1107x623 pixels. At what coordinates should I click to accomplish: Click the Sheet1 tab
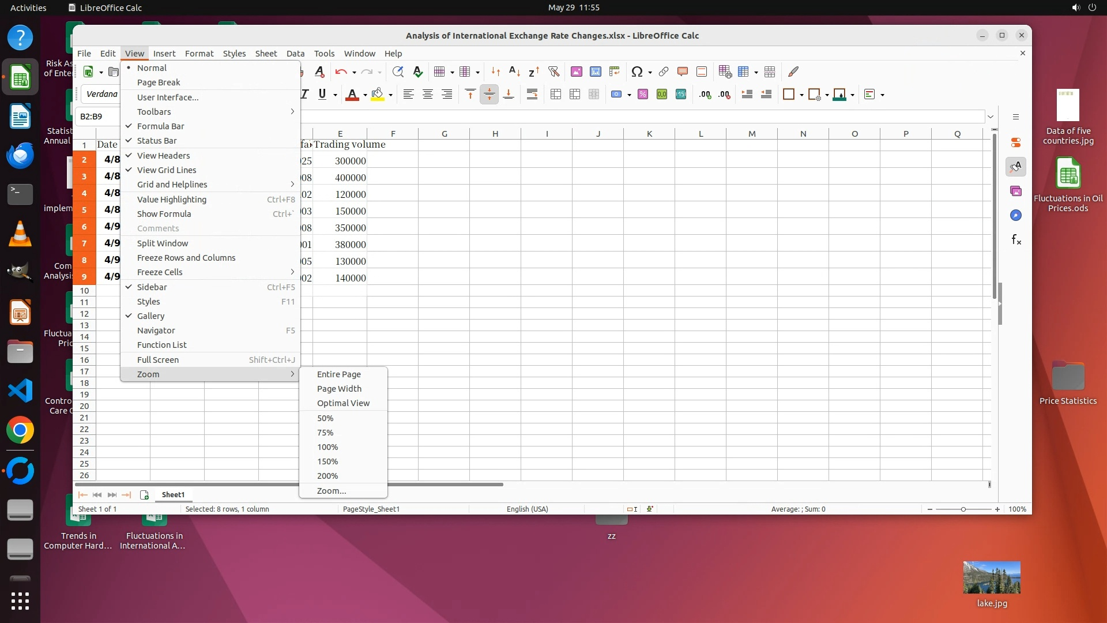(x=173, y=495)
